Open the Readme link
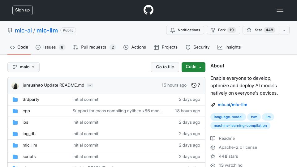This screenshot has height=167, width=297. [222, 139]
